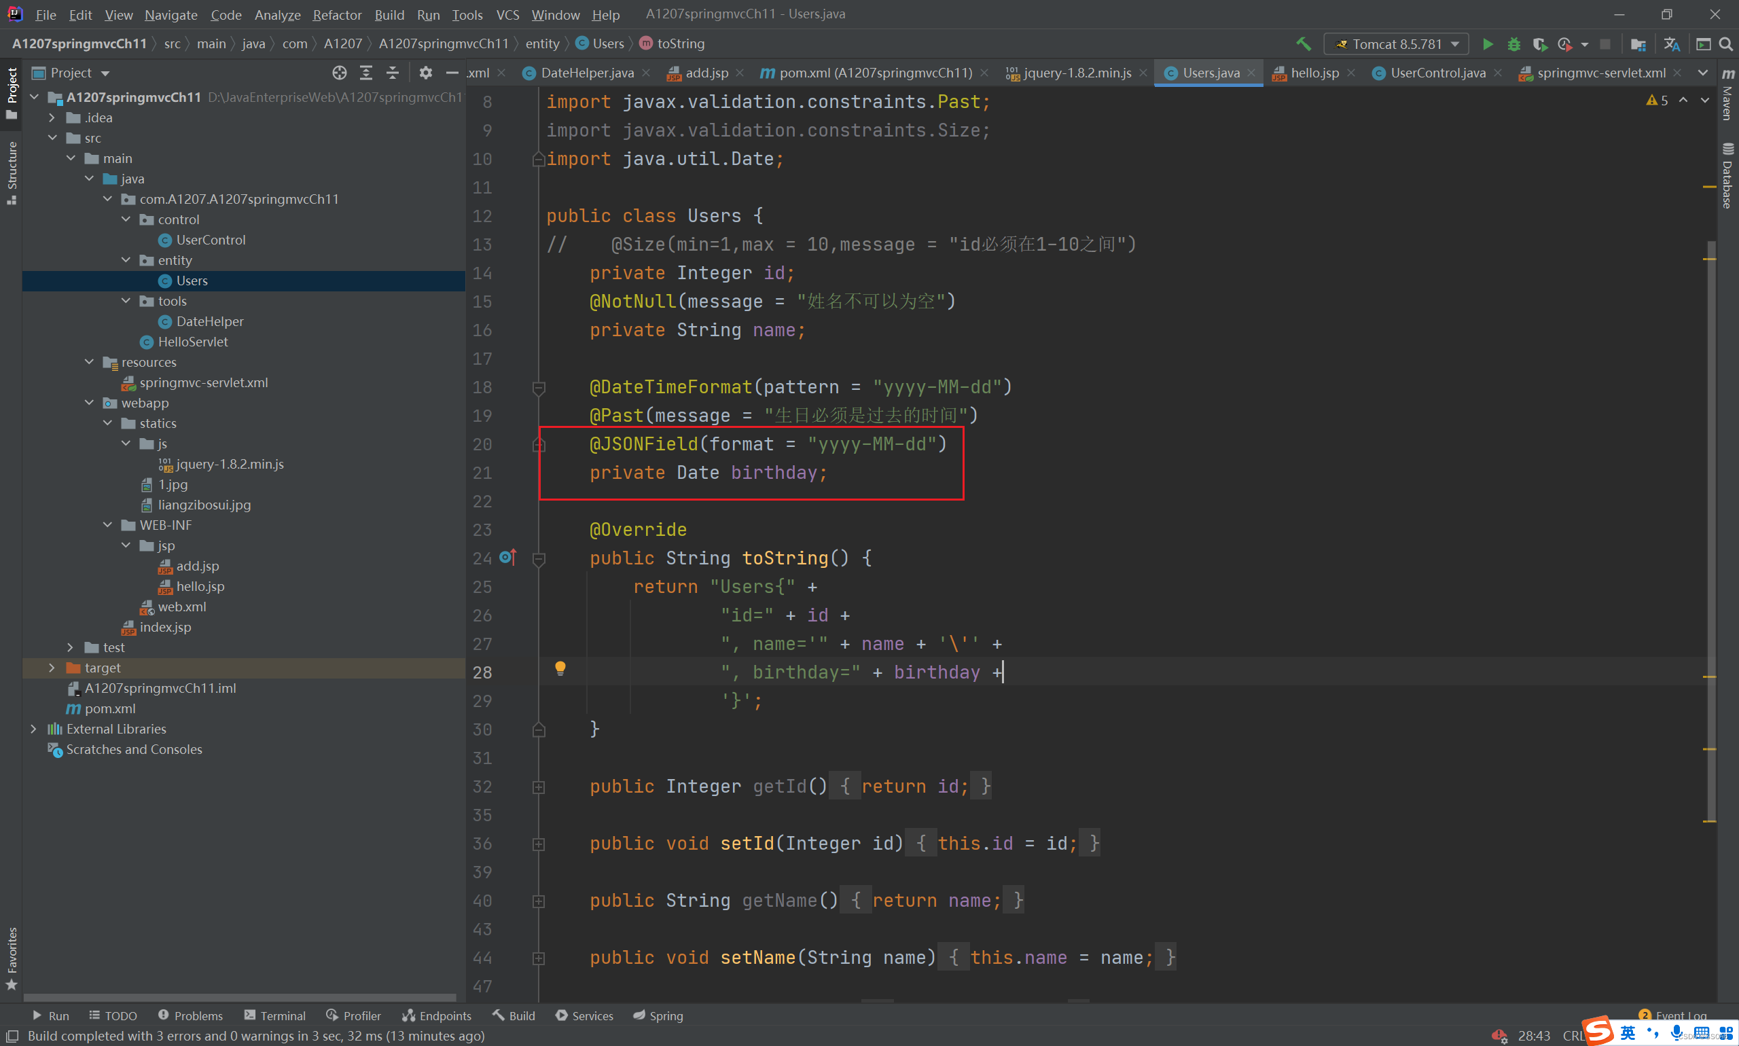Click the override gutter icon on line 24

[508, 558]
